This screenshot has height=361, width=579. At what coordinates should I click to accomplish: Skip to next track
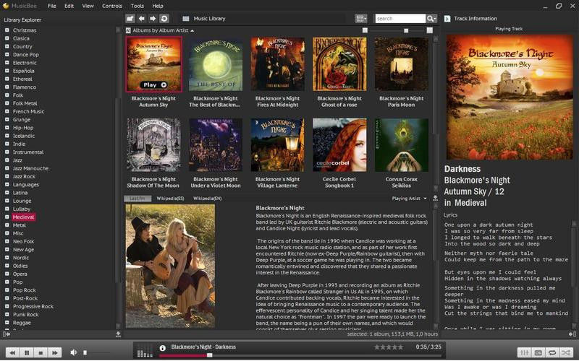tap(55, 352)
